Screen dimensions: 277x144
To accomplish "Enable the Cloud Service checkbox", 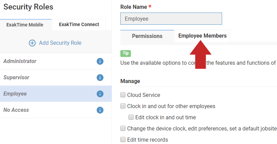I will click(x=123, y=95).
